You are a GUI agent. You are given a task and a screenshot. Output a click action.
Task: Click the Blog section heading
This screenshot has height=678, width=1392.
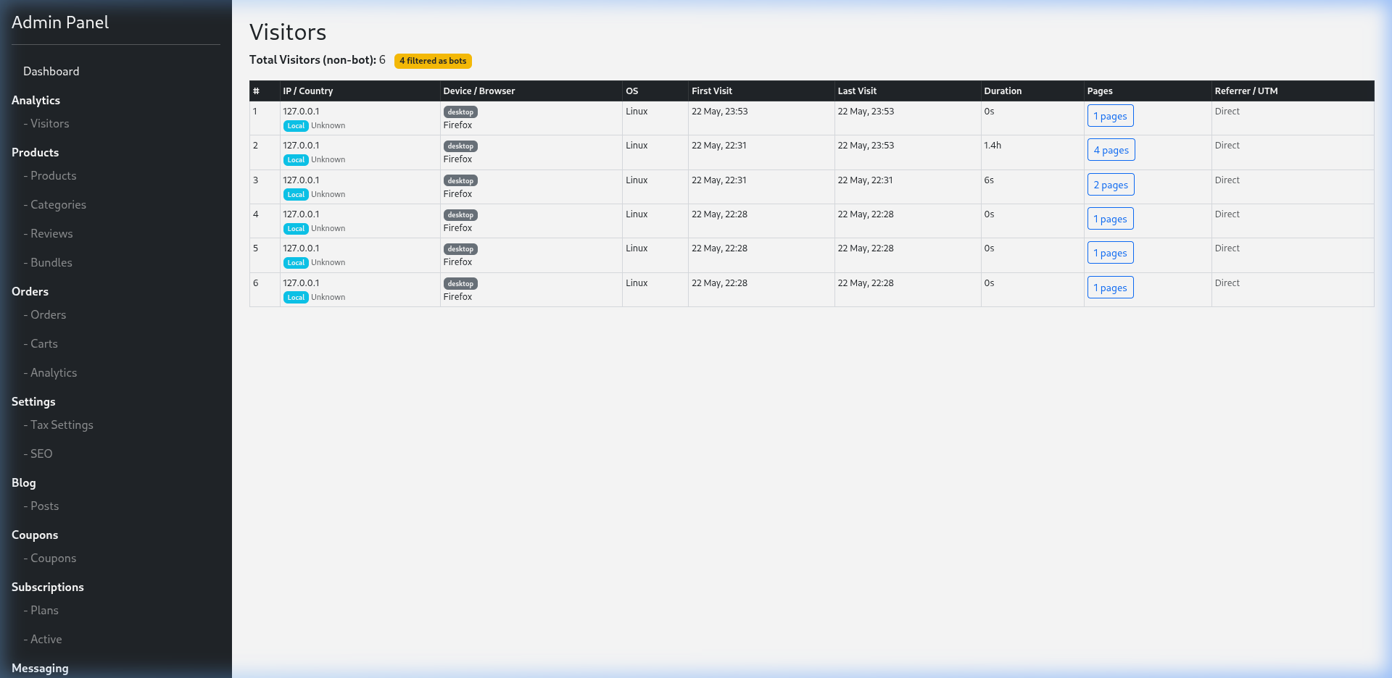tap(24, 483)
